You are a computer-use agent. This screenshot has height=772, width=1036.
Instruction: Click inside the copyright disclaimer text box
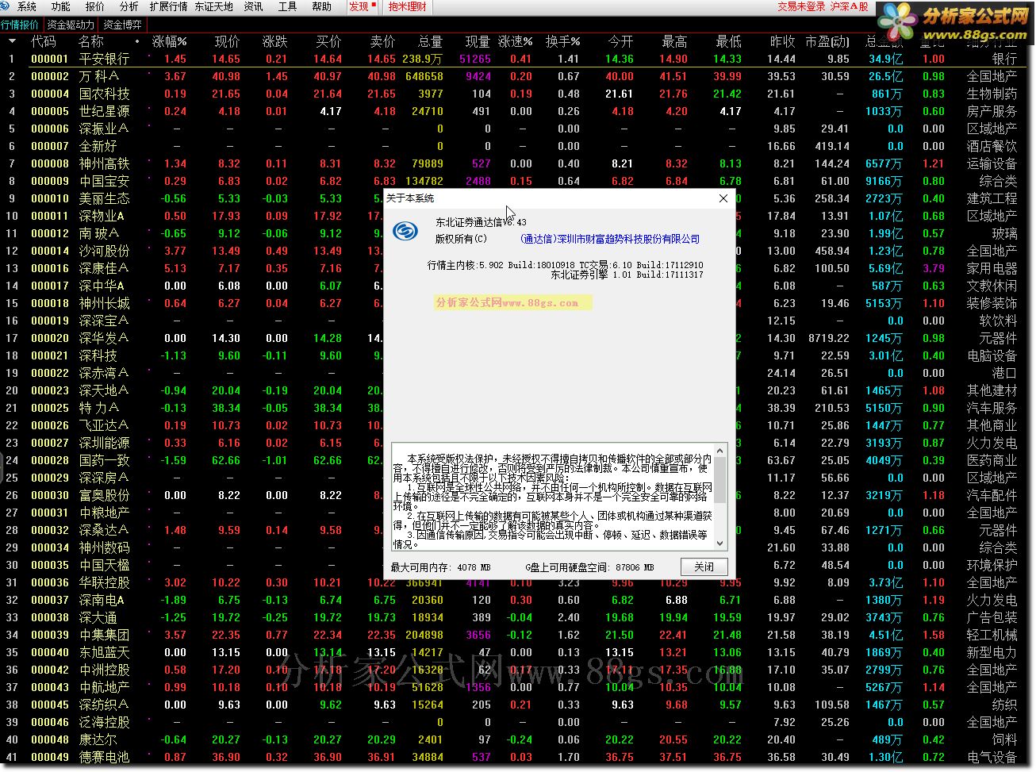553,497
